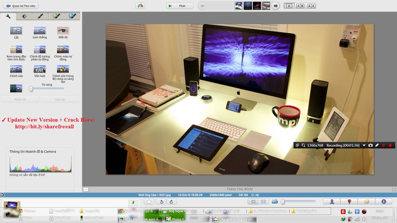The height and width of the screenshot is (223, 397).
Task: Select the red streak thumbnail in filmstrip
Action: pos(257,6)
